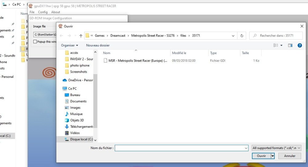308x167 pixels.
Task: Select the OneDrive cloud icon in the sidebar
Action: click(65, 80)
